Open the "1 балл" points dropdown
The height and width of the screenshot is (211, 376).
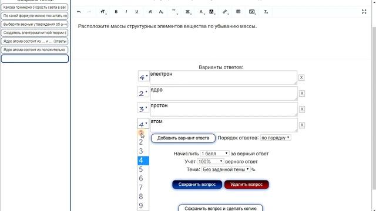click(214, 154)
